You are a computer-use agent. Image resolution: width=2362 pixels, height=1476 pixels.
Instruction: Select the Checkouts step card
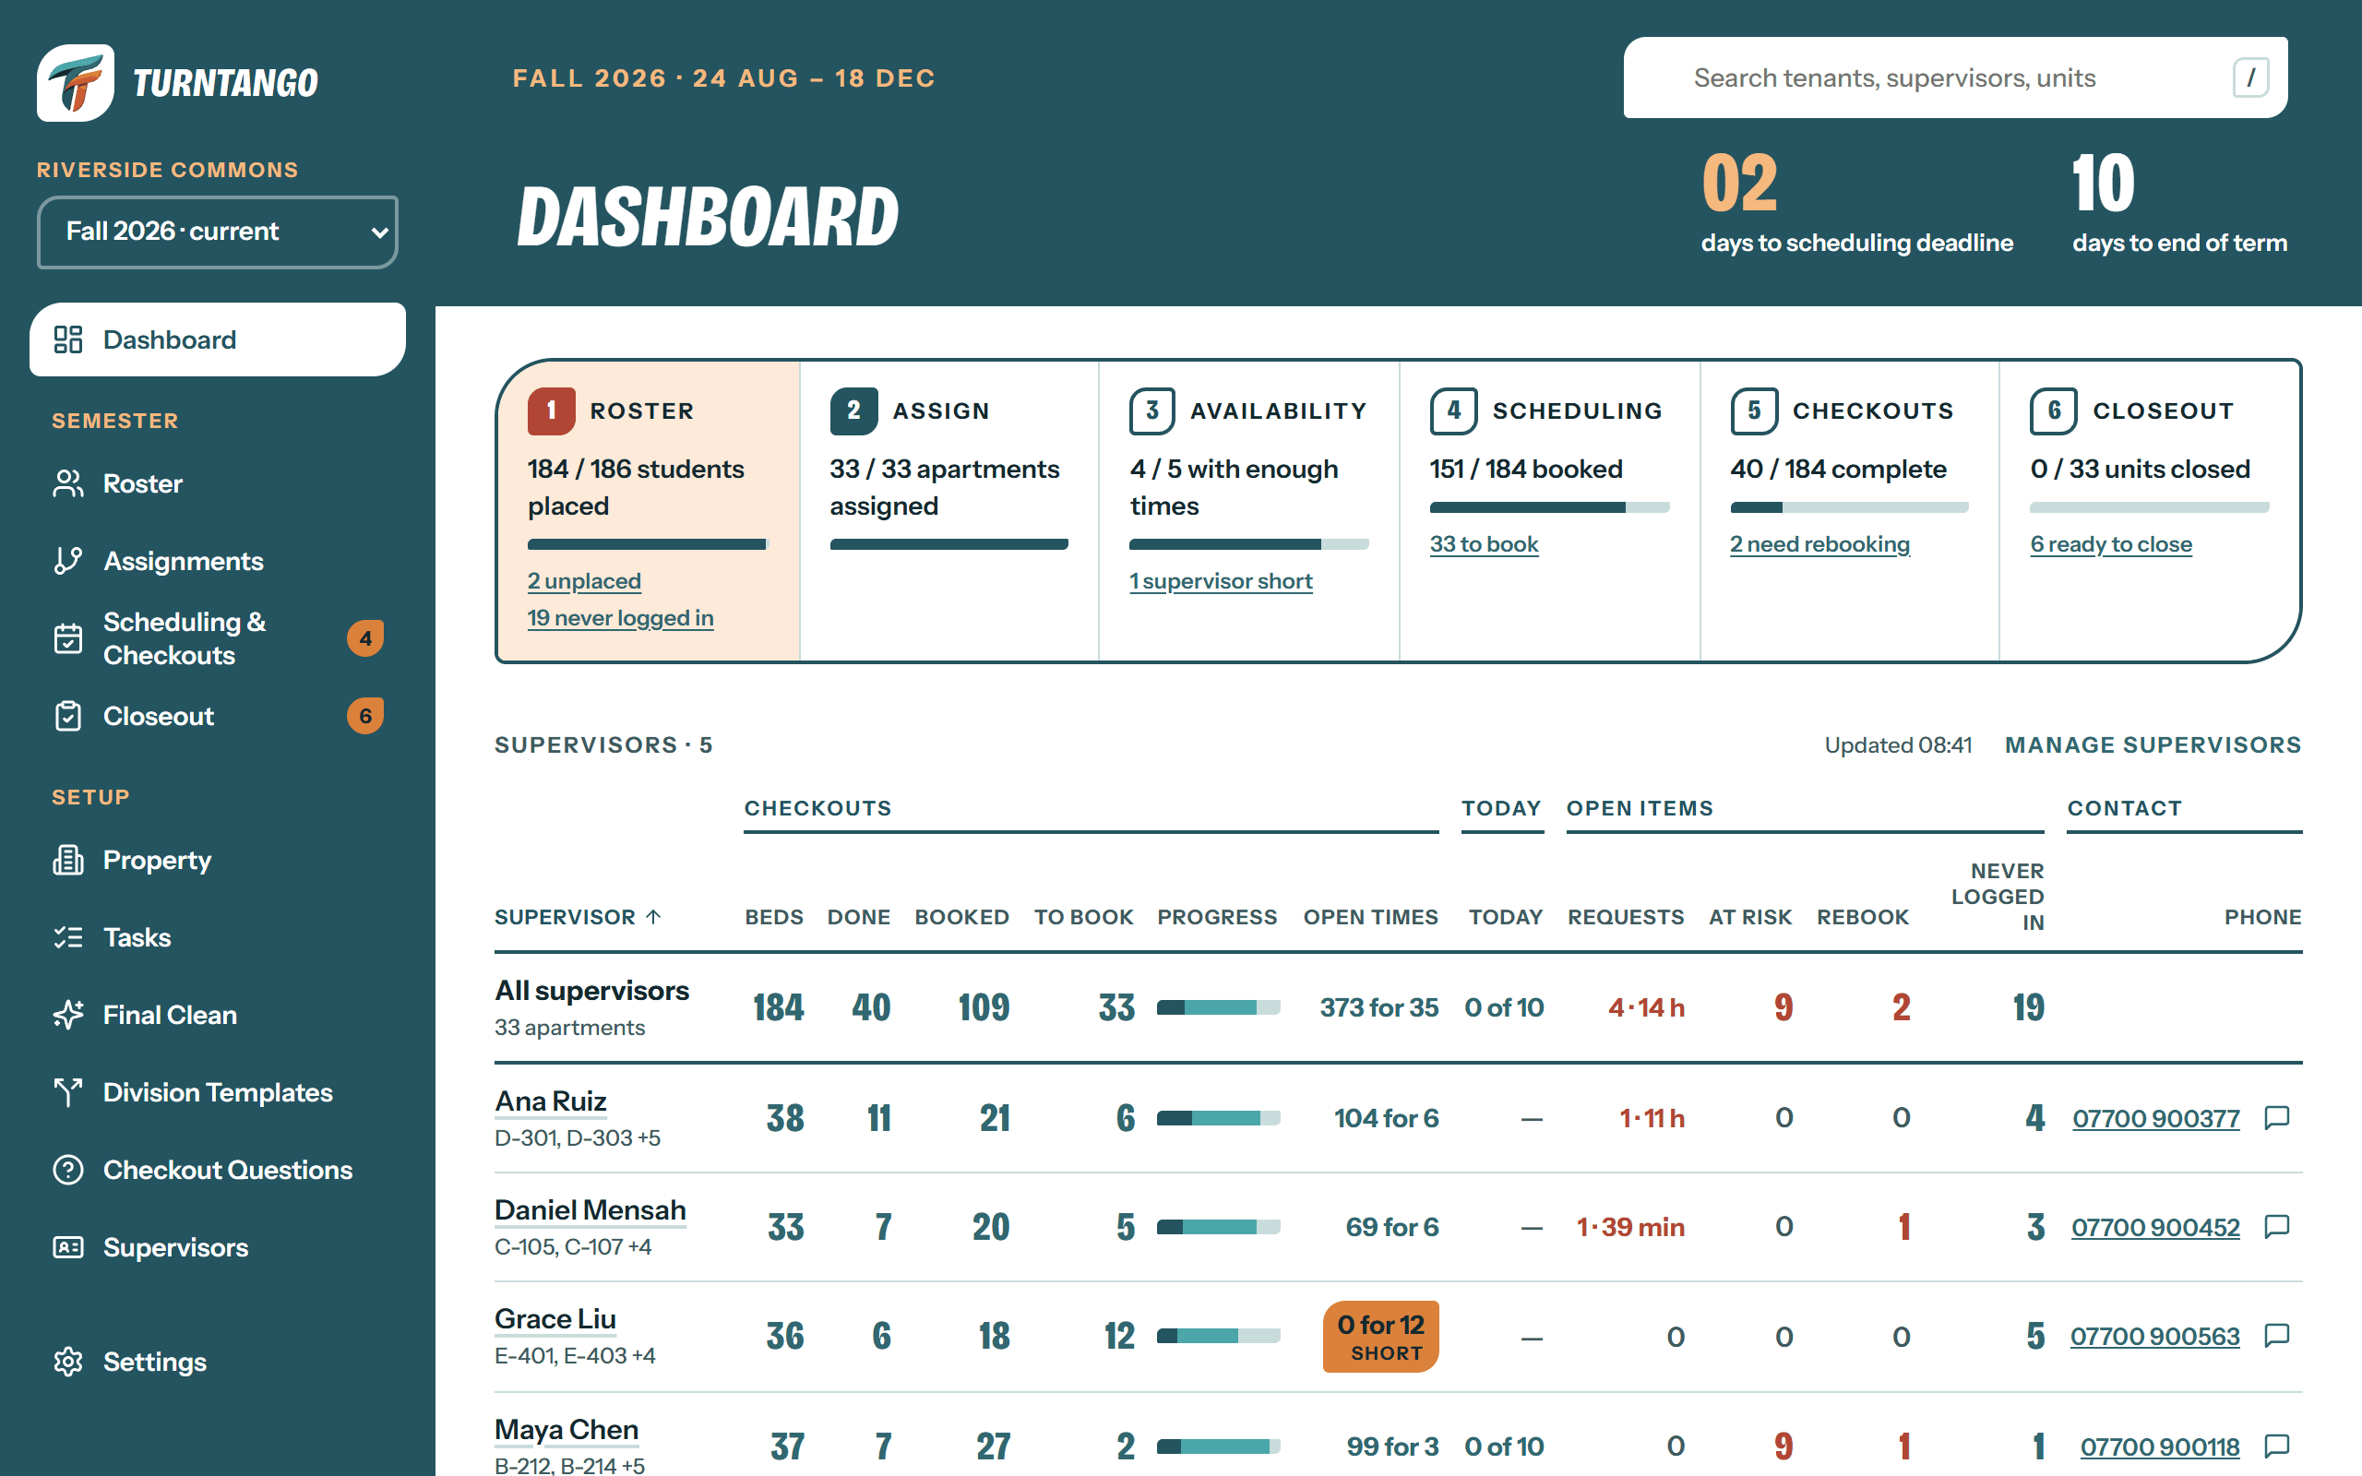pyautogui.click(x=1849, y=511)
